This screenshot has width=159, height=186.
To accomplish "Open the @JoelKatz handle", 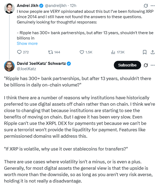I will pyautogui.click(x=26, y=69).
